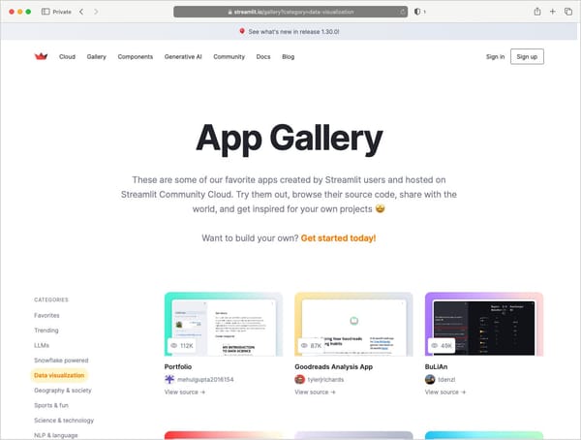Screen dimensions: 581x440
Task: Open the Safari sidebar panel icon
Action: point(46,12)
